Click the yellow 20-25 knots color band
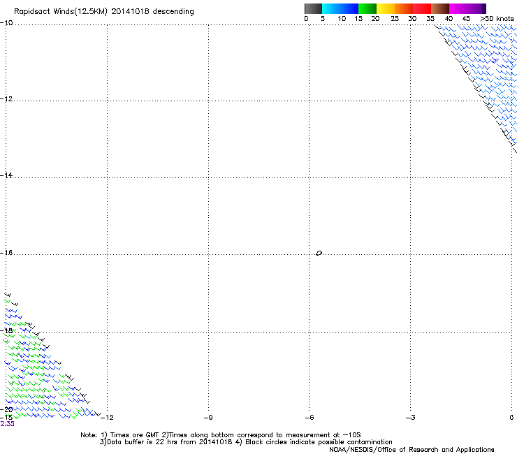This screenshot has width=517, height=454. [386, 8]
